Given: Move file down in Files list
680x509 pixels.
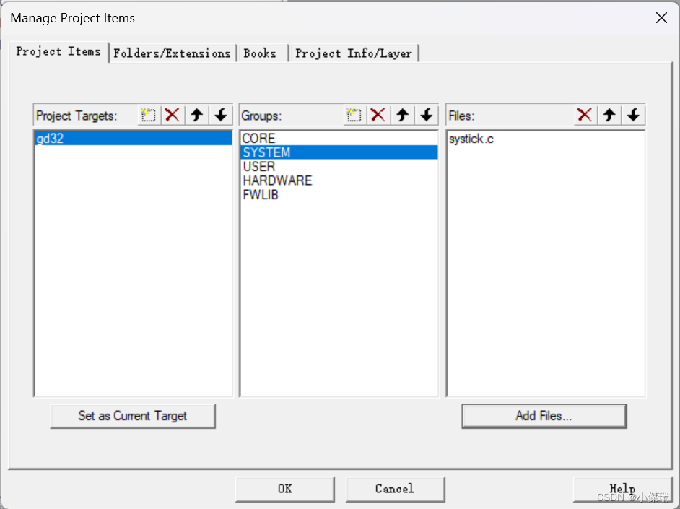Looking at the screenshot, I should point(633,115).
